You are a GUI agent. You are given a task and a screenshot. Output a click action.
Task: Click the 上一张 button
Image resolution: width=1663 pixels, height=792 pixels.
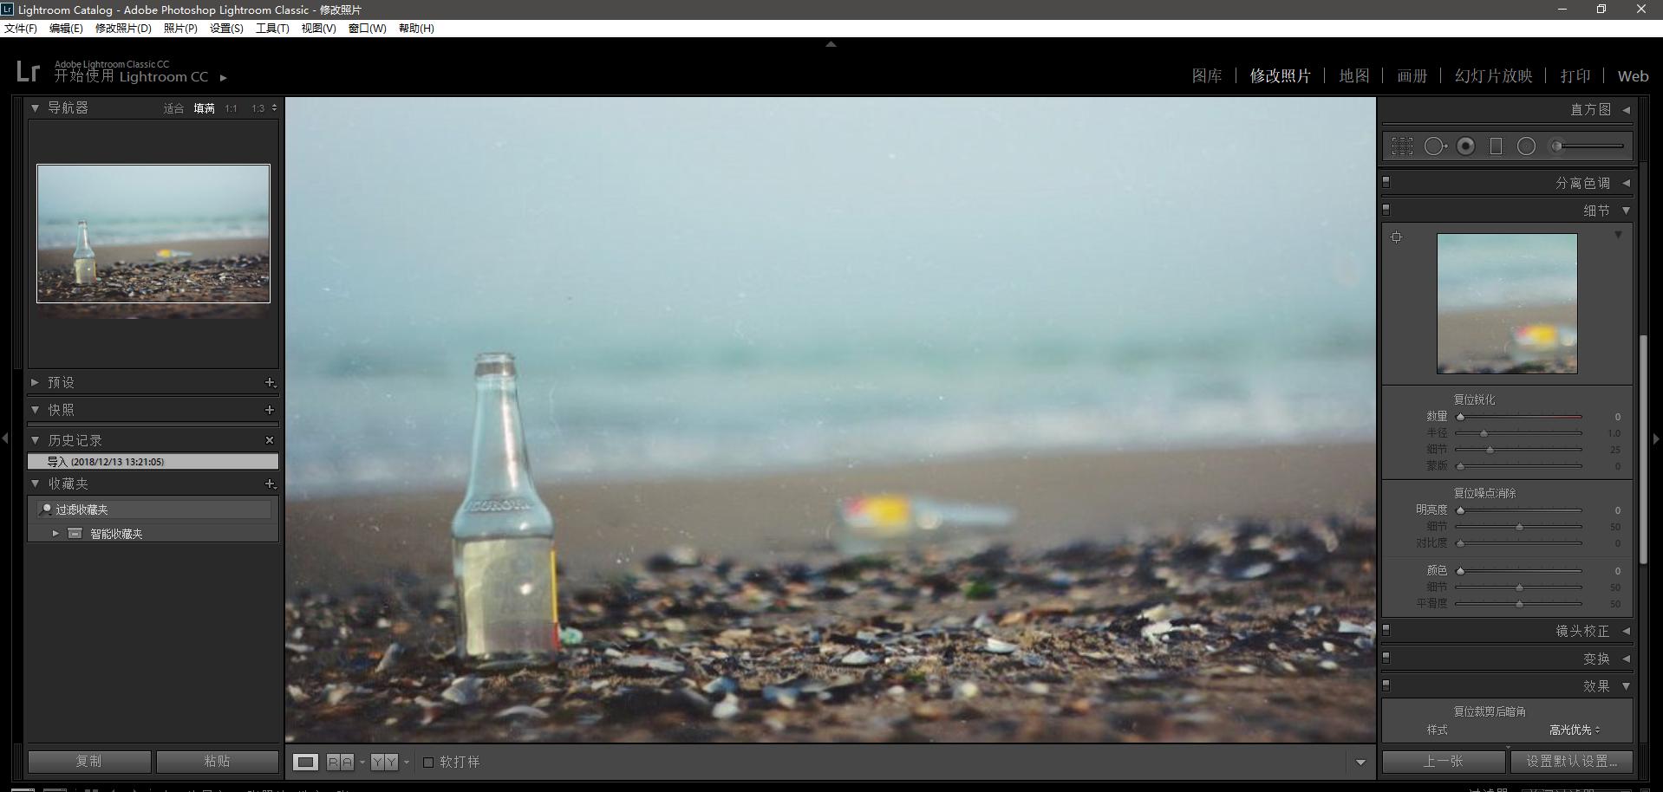[1444, 762]
